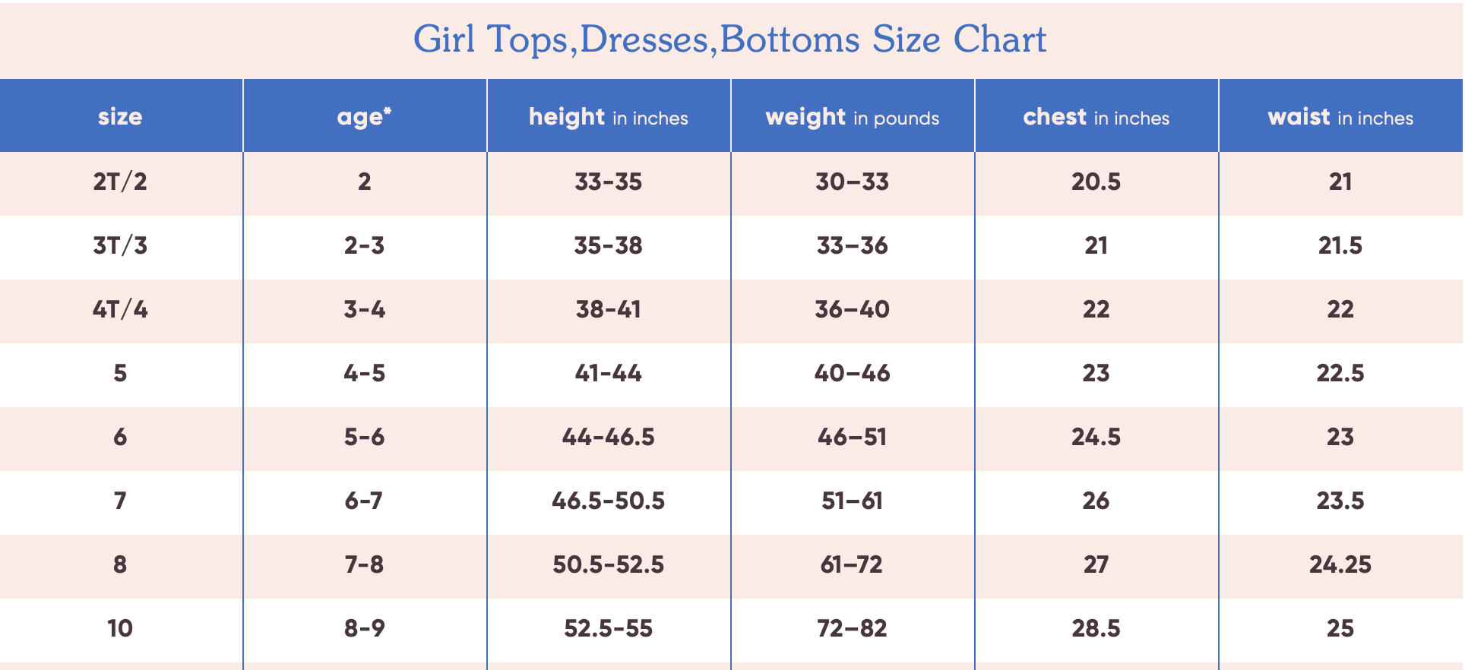Image resolution: width=1465 pixels, height=670 pixels.
Task: Select the "age*" column header
Action: click(x=364, y=117)
